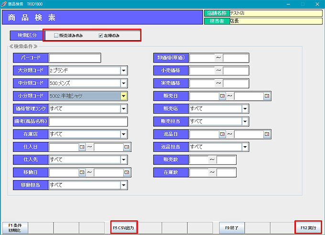Click 返品日 end date field
This screenshot has width=325, height=235.
click(x=249, y=134)
